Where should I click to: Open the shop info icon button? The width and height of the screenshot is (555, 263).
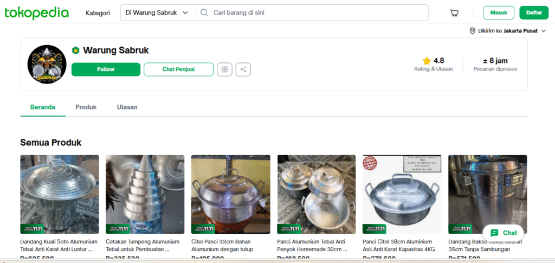click(224, 69)
